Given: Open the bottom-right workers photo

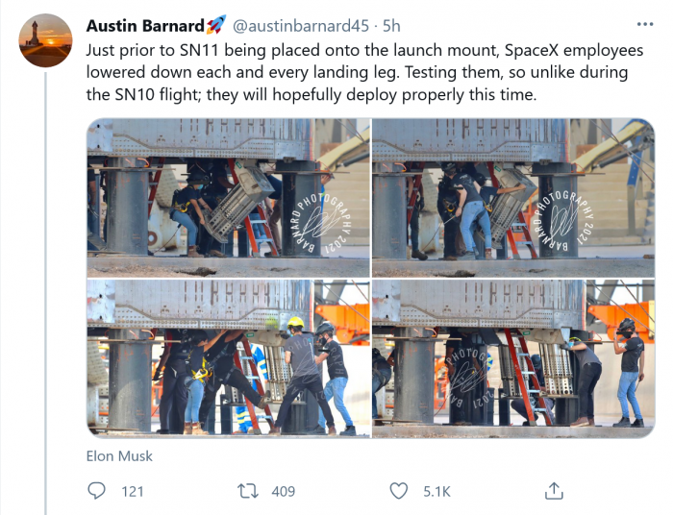Looking at the screenshot, I should pos(513,358).
